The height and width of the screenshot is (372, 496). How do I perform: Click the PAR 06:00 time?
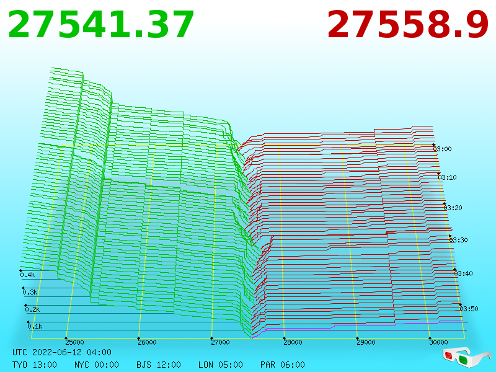click(x=283, y=365)
